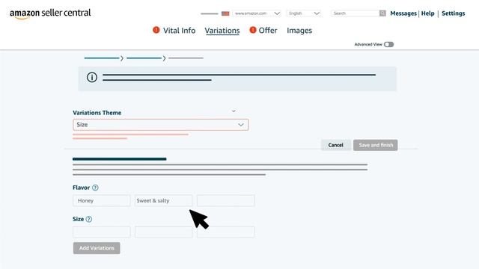Click the Amazon Seller Central logo
This screenshot has width=479, height=269.
click(50, 13)
